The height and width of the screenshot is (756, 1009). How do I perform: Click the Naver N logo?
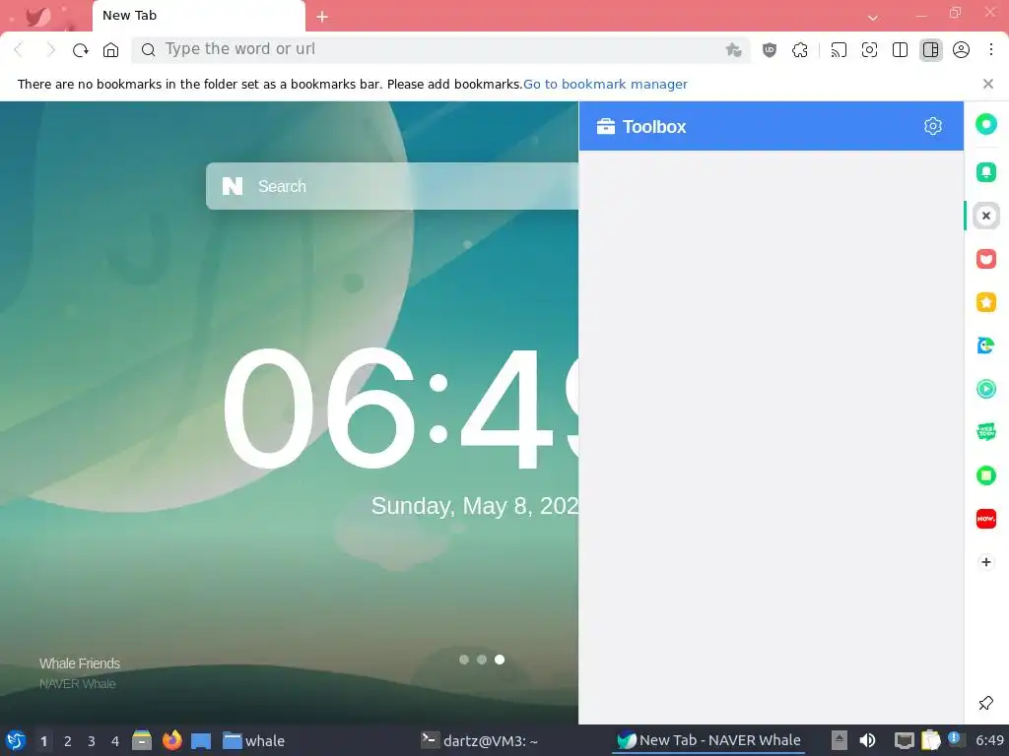point(233,186)
